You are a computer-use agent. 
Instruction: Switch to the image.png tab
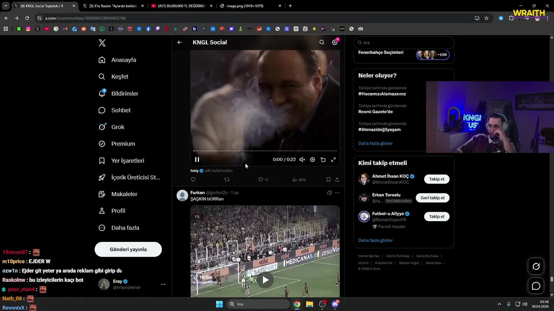[x=250, y=6]
